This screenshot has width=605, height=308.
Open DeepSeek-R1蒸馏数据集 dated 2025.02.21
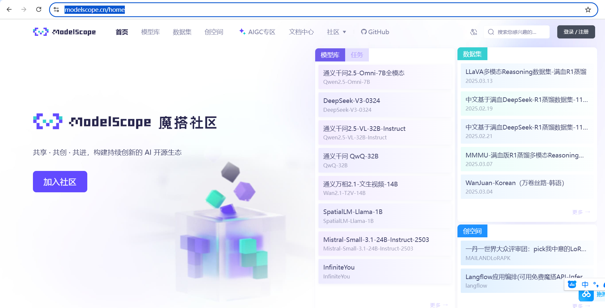pos(527,131)
